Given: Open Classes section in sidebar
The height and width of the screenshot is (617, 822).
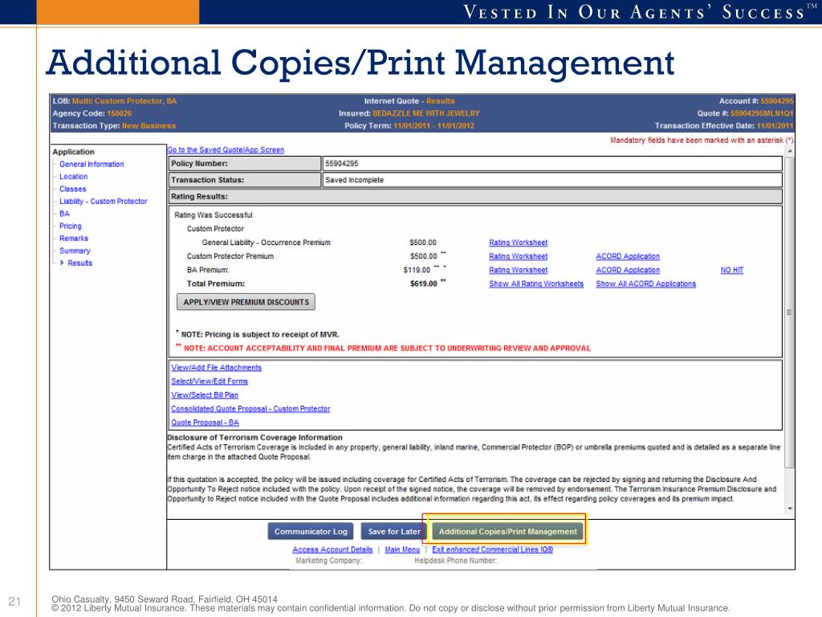Looking at the screenshot, I should (73, 189).
